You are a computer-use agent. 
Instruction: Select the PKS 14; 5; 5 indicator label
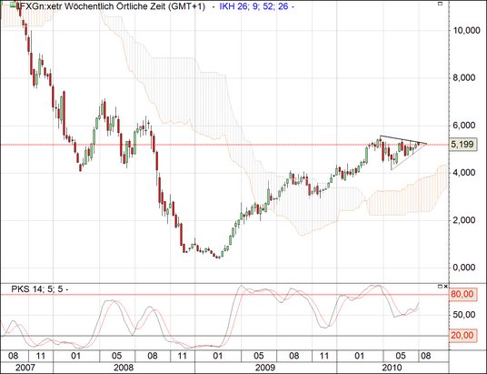tap(37, 289)
